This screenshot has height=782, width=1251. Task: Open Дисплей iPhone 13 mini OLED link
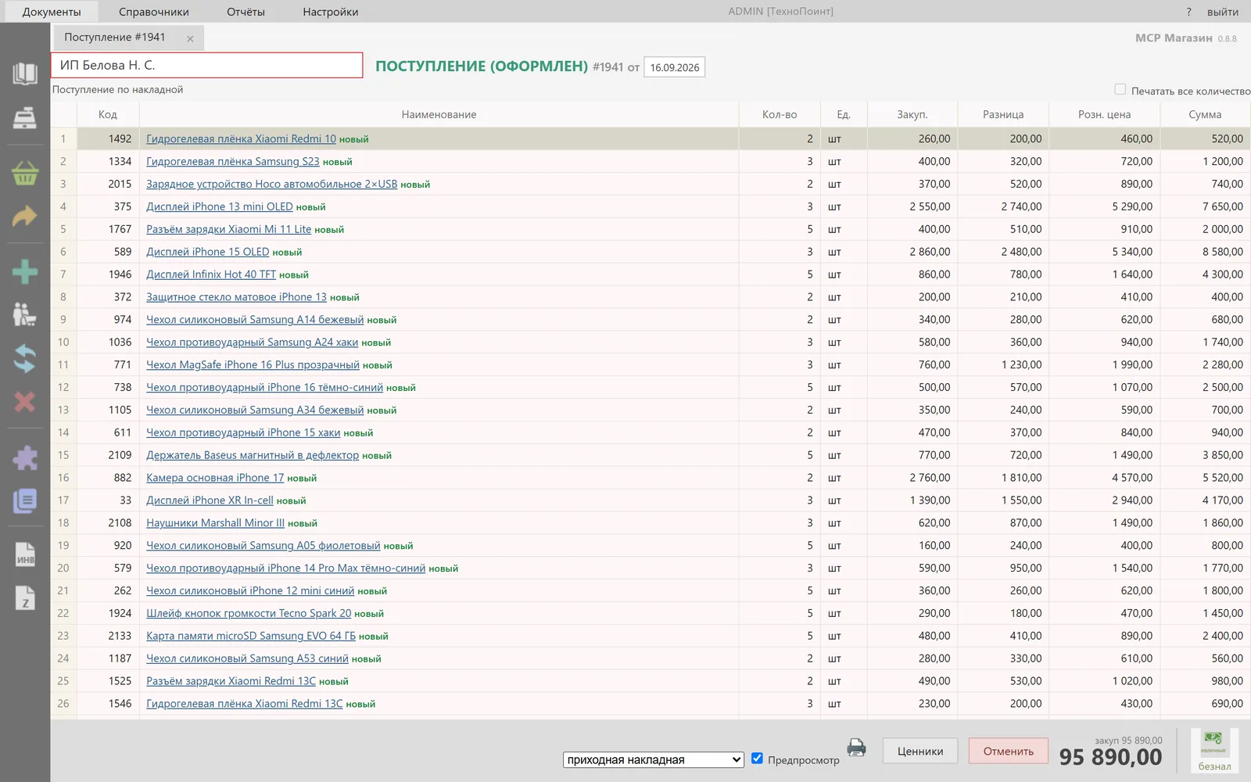point(220,206)
